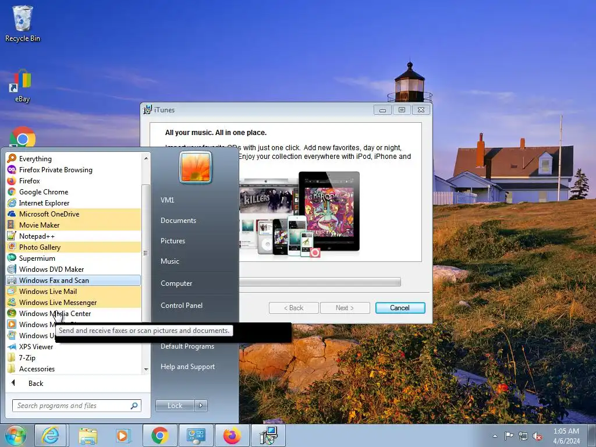Open Windows DVD Maker
596x447 pixels.
[73, 269]
